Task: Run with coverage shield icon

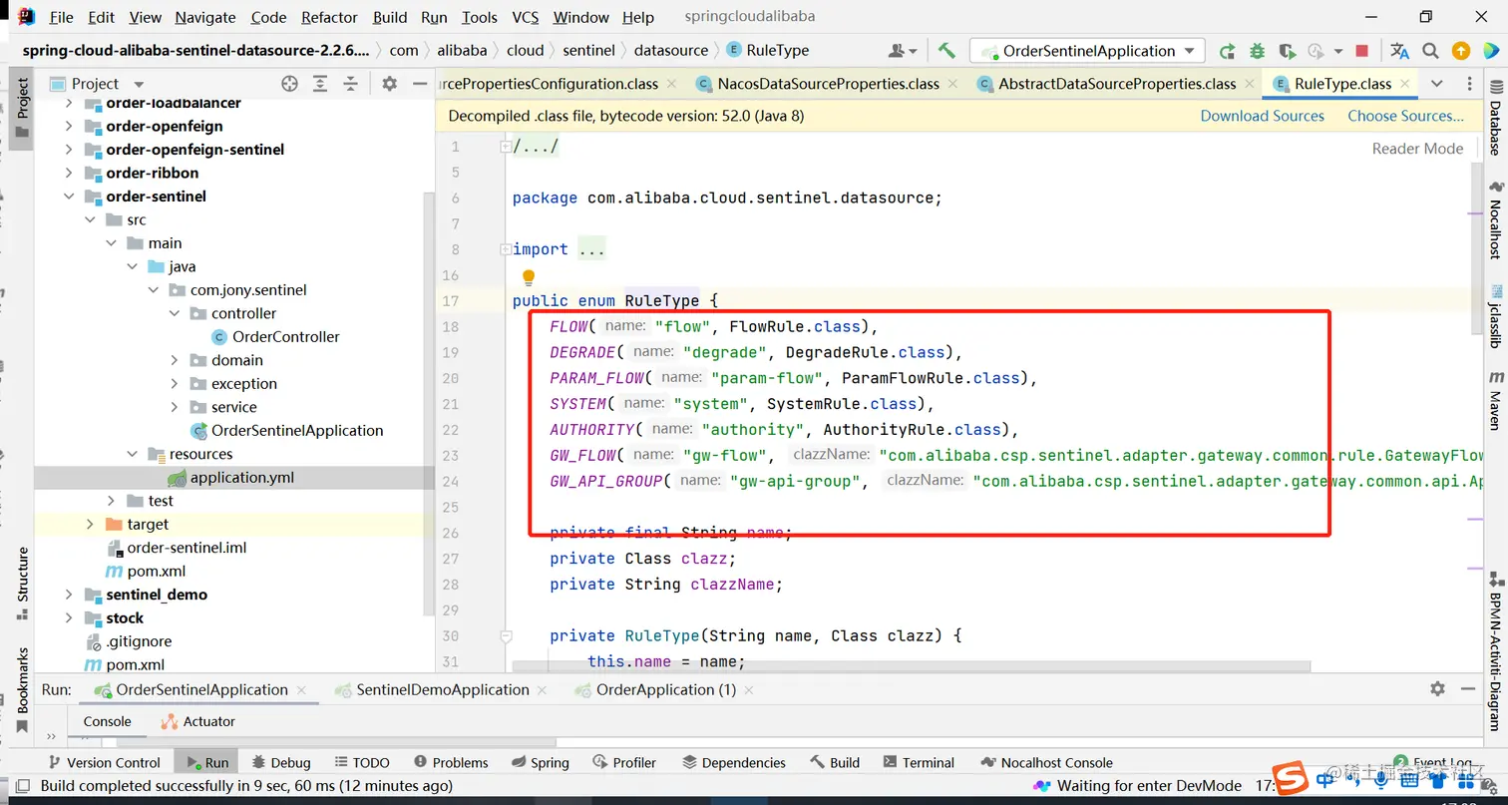Action: pos(1287,51)
